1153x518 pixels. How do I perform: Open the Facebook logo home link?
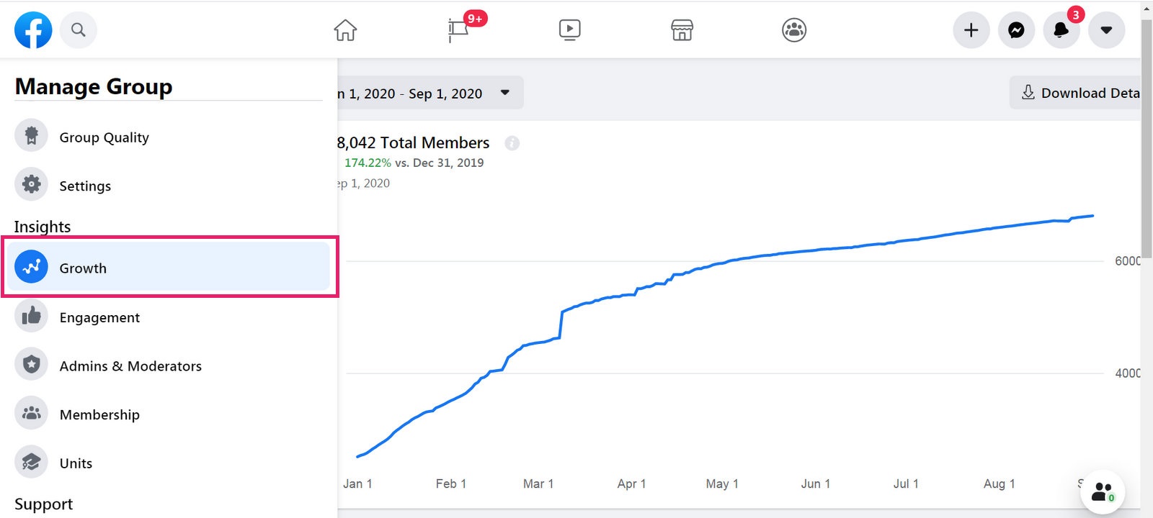coord(33,30)
